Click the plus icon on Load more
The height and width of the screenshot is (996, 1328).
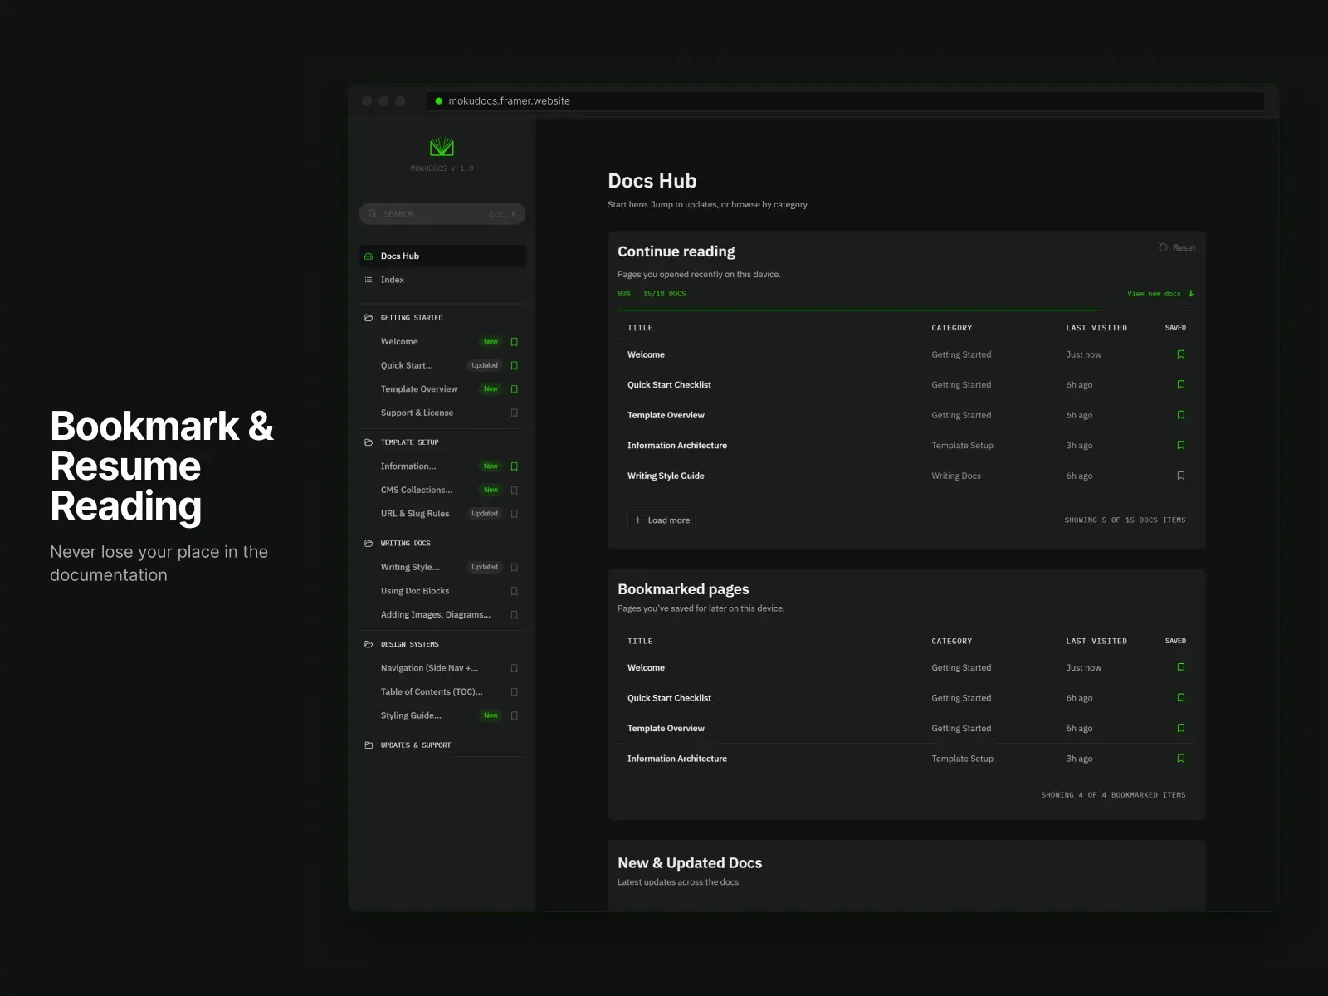(x=638, y=520)
